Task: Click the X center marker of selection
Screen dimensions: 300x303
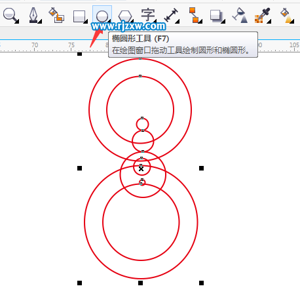Action: (x=141, y=169)
